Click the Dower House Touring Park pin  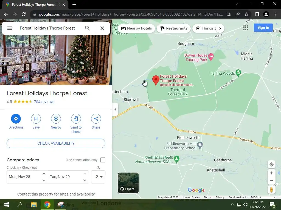tap(211, 57)
